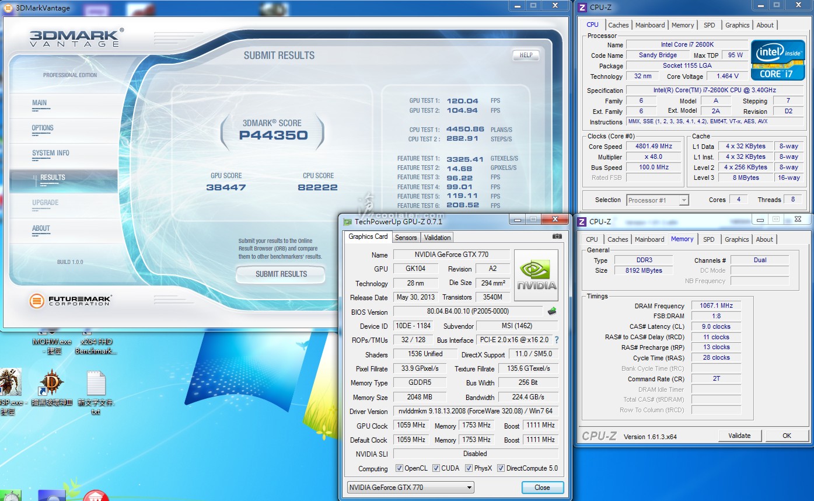Click the BIOS Version field in GPU-Z
Image resolution: width=814 pixels, height=501 pixels.
click(x=467, y=311)
